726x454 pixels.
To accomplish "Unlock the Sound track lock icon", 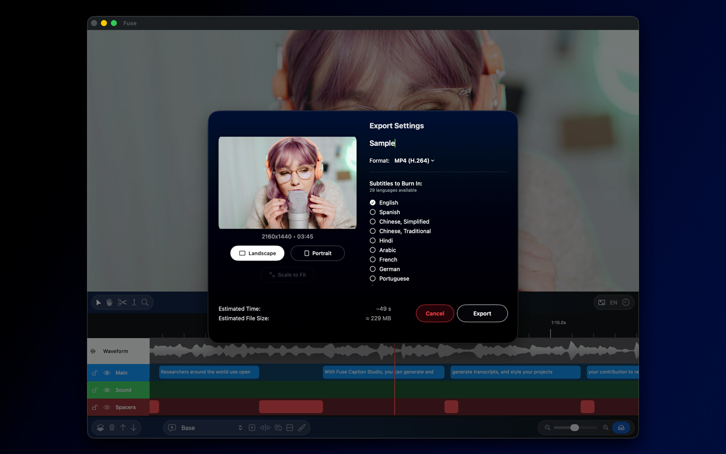I will click(95, 390).
